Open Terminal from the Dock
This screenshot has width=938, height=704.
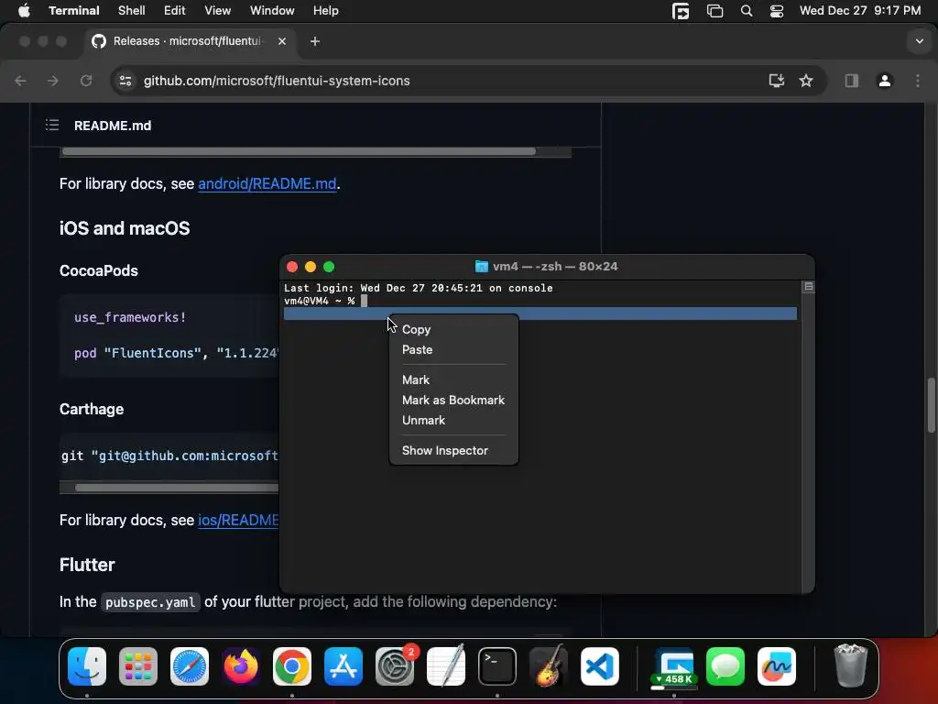(x=497, y=666)
